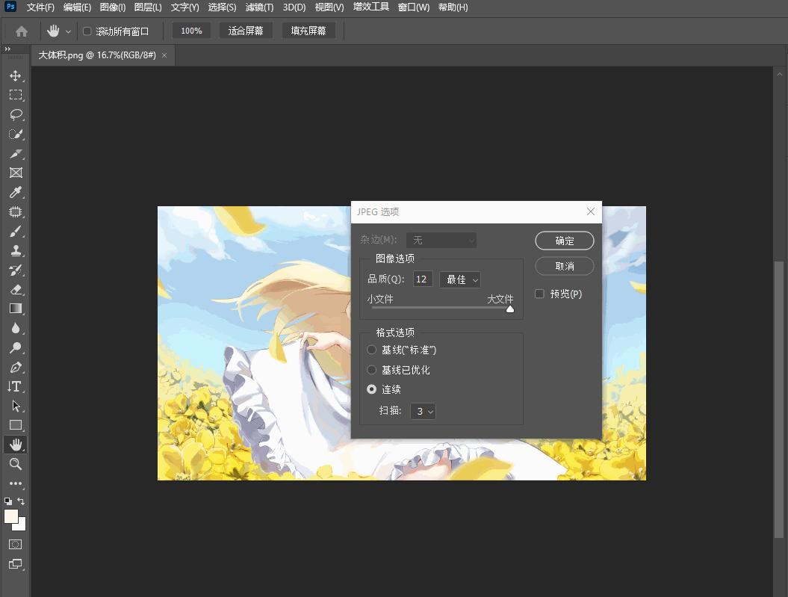Open the 杂边(M) dropdown

point(441,240)
